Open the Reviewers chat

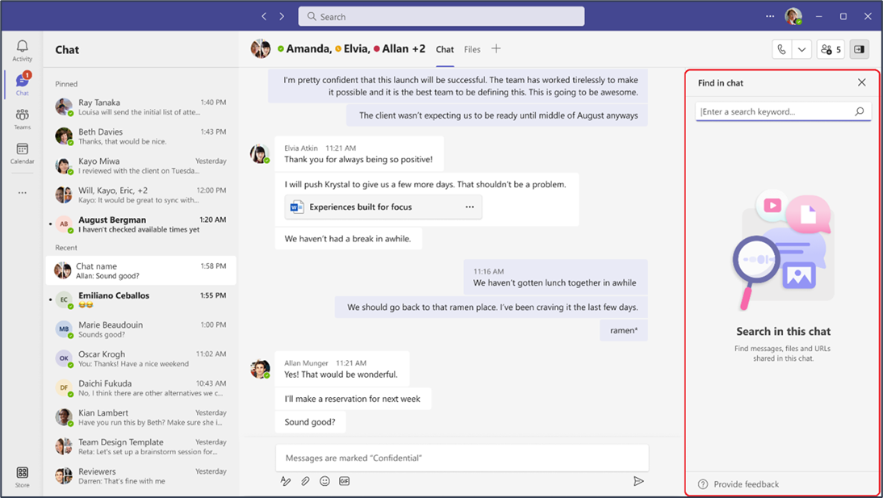pos(140,475)
